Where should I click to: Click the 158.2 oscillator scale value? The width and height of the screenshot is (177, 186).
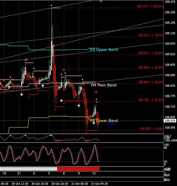[168, 136]
